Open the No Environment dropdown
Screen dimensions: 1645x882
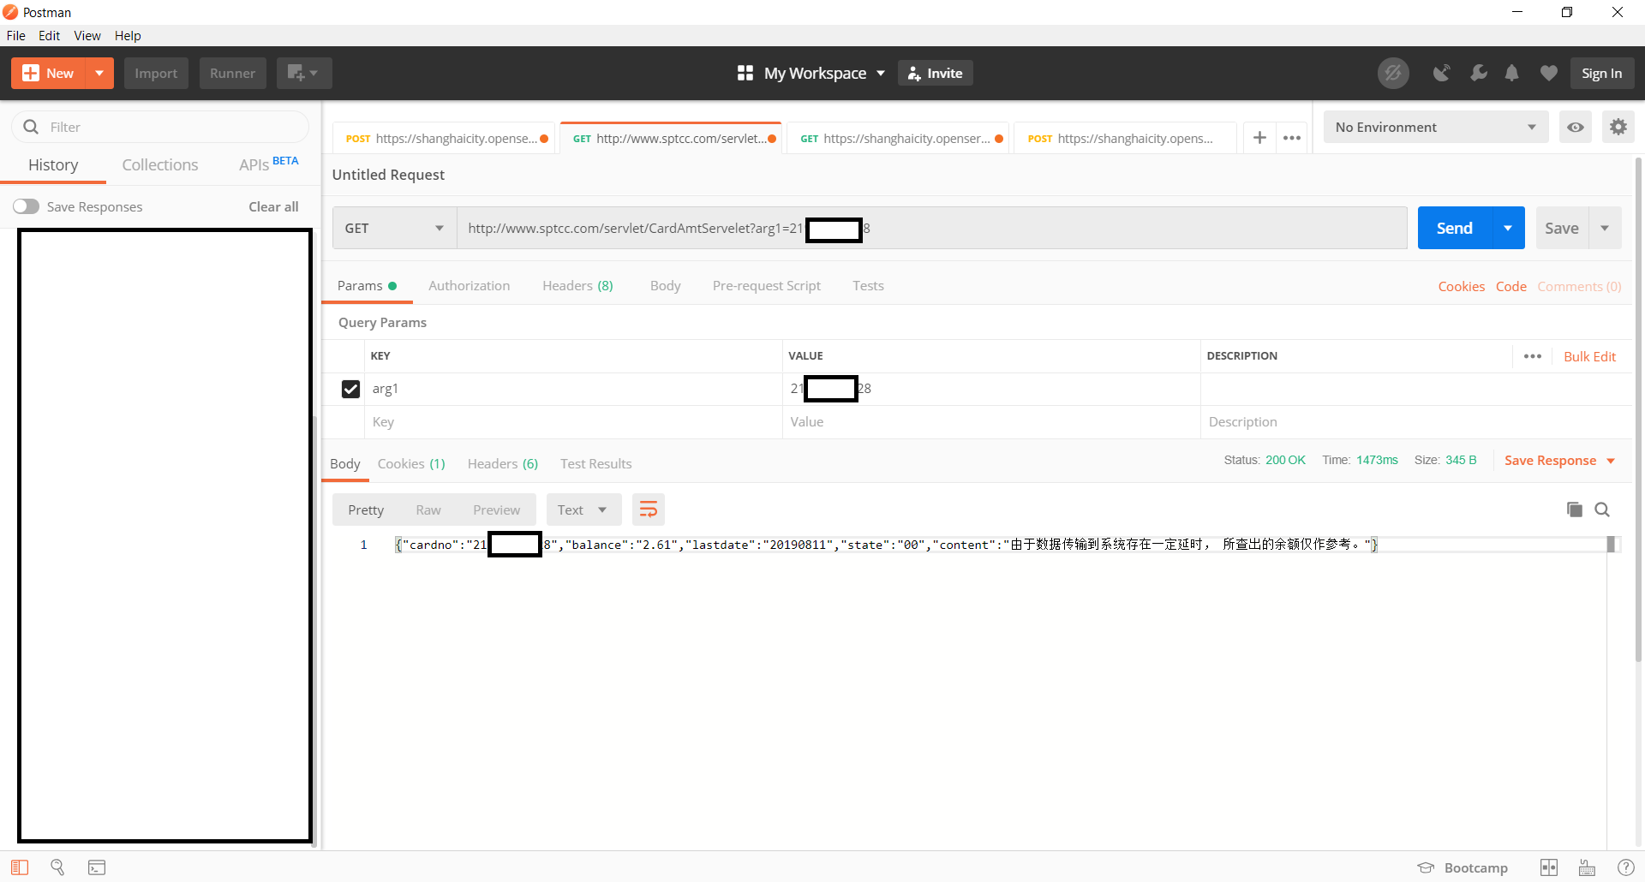click(1436, 128)
